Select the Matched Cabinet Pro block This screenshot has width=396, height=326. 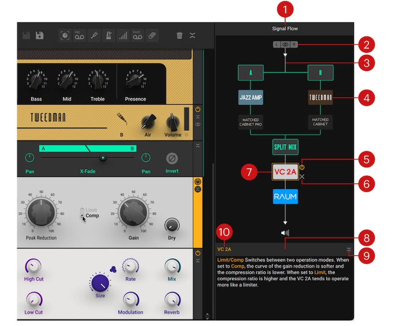[250, 122]
